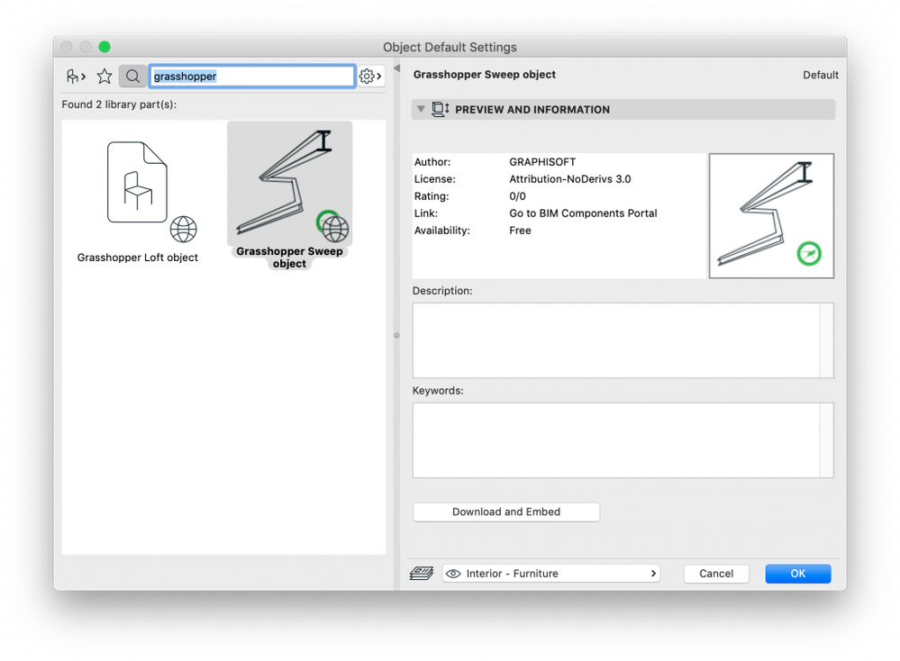Click the Keywords box scrollbar
This screenshot has width=900, height=661.
[x=826, y=440]
